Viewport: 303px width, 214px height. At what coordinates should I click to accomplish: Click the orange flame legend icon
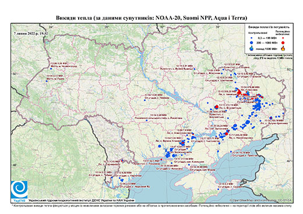(283, 48)
